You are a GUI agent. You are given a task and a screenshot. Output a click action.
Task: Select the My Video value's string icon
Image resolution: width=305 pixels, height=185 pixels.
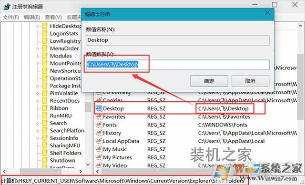(x=99, y=165)
